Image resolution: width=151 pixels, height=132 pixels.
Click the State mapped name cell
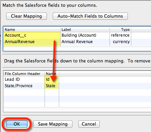(52, 86)
